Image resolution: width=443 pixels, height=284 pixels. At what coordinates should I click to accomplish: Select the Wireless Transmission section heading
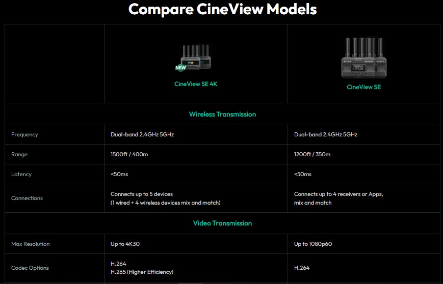222,114
